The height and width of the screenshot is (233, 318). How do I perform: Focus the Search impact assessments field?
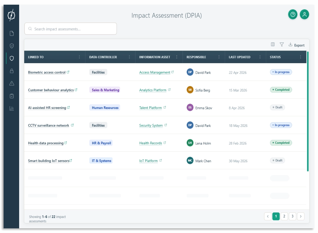point(71,29)
